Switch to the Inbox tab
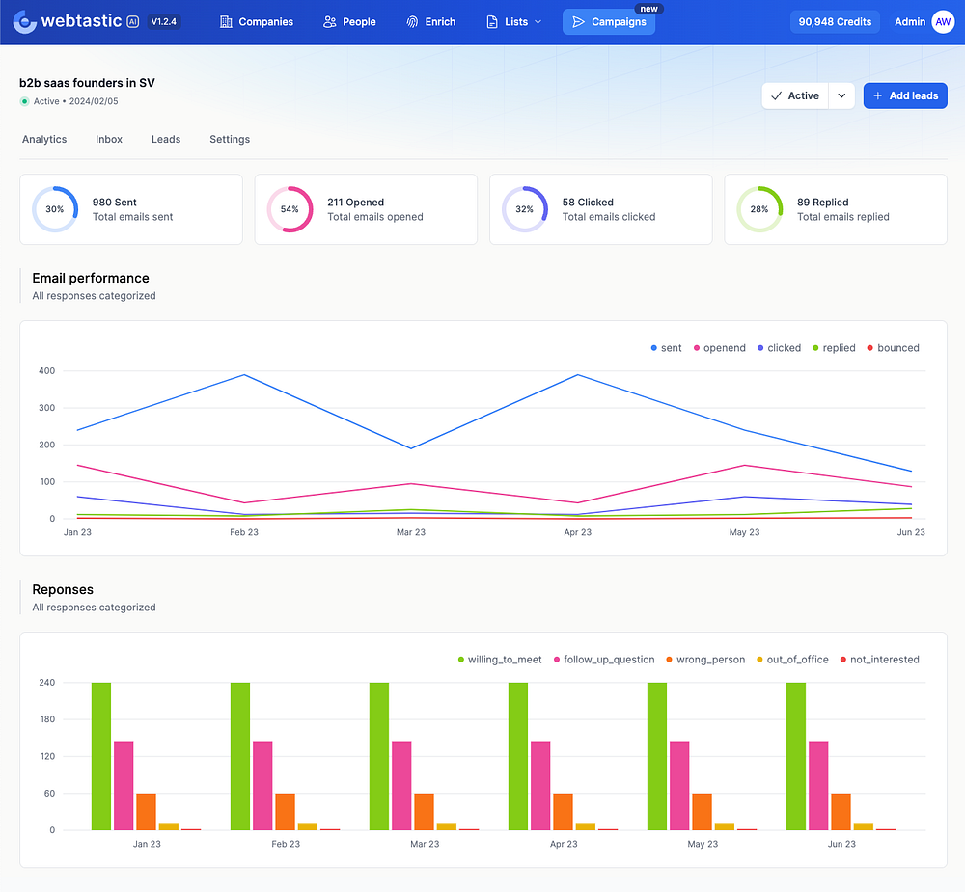 (x=109, y=140)
